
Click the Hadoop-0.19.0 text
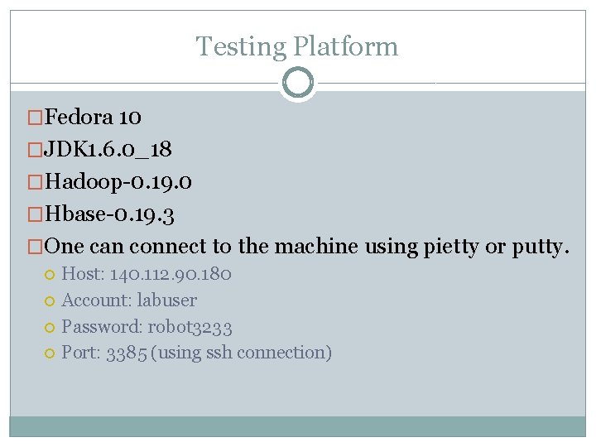[x=118, y=181]
